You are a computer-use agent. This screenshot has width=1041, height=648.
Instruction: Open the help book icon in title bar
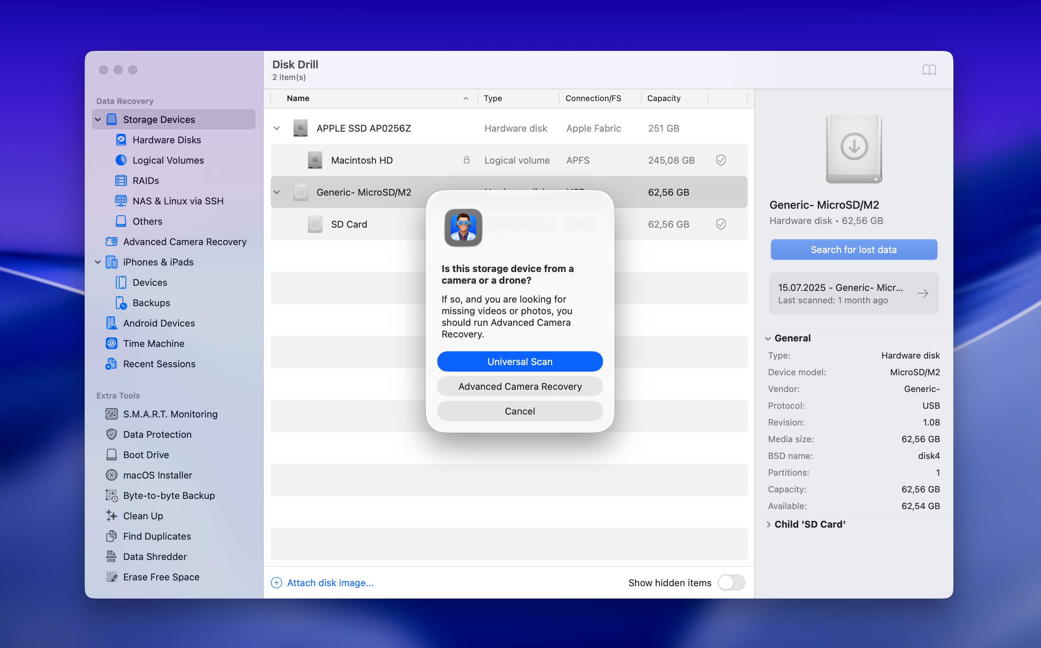tap(929, 70)
